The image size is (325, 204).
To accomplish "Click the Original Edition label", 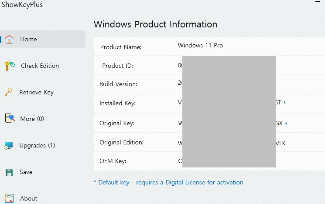I will pyautogui.click(x=121, y=142).
